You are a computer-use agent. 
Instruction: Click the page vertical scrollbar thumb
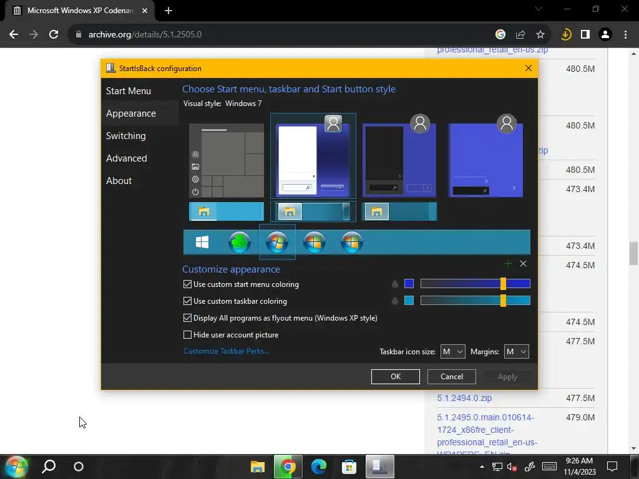(x=633, y=253)
